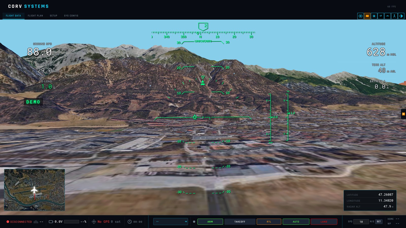
Task: Click the longitude value 11.34820
Action: [386, 200]
